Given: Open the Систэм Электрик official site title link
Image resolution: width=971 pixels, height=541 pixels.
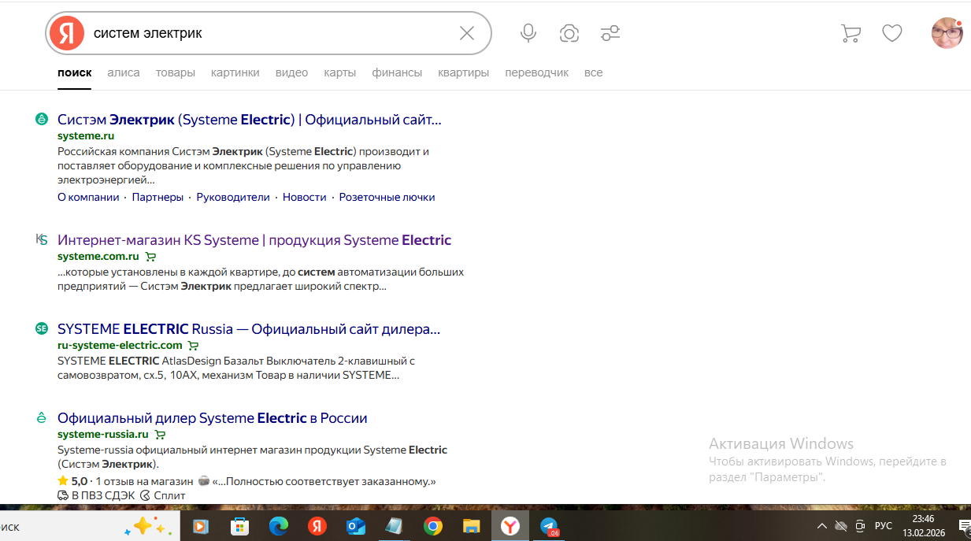Looking at the screenshot, I should [250, 120].
